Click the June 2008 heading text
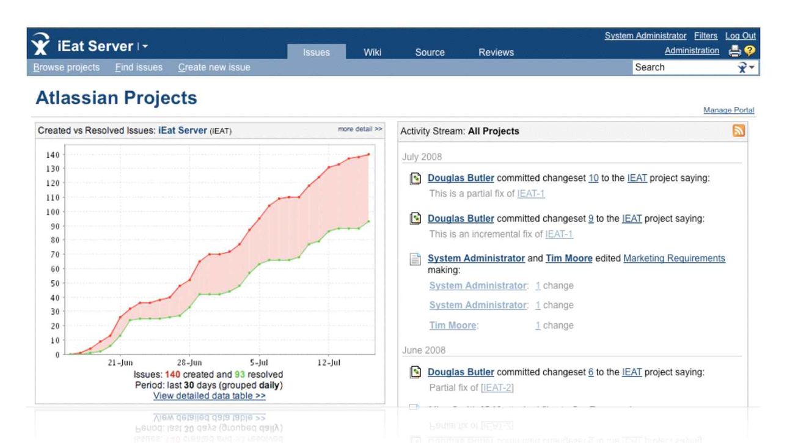Image resolution: width=787 pixels, height=443 pixels. click(x=423, y=350)
